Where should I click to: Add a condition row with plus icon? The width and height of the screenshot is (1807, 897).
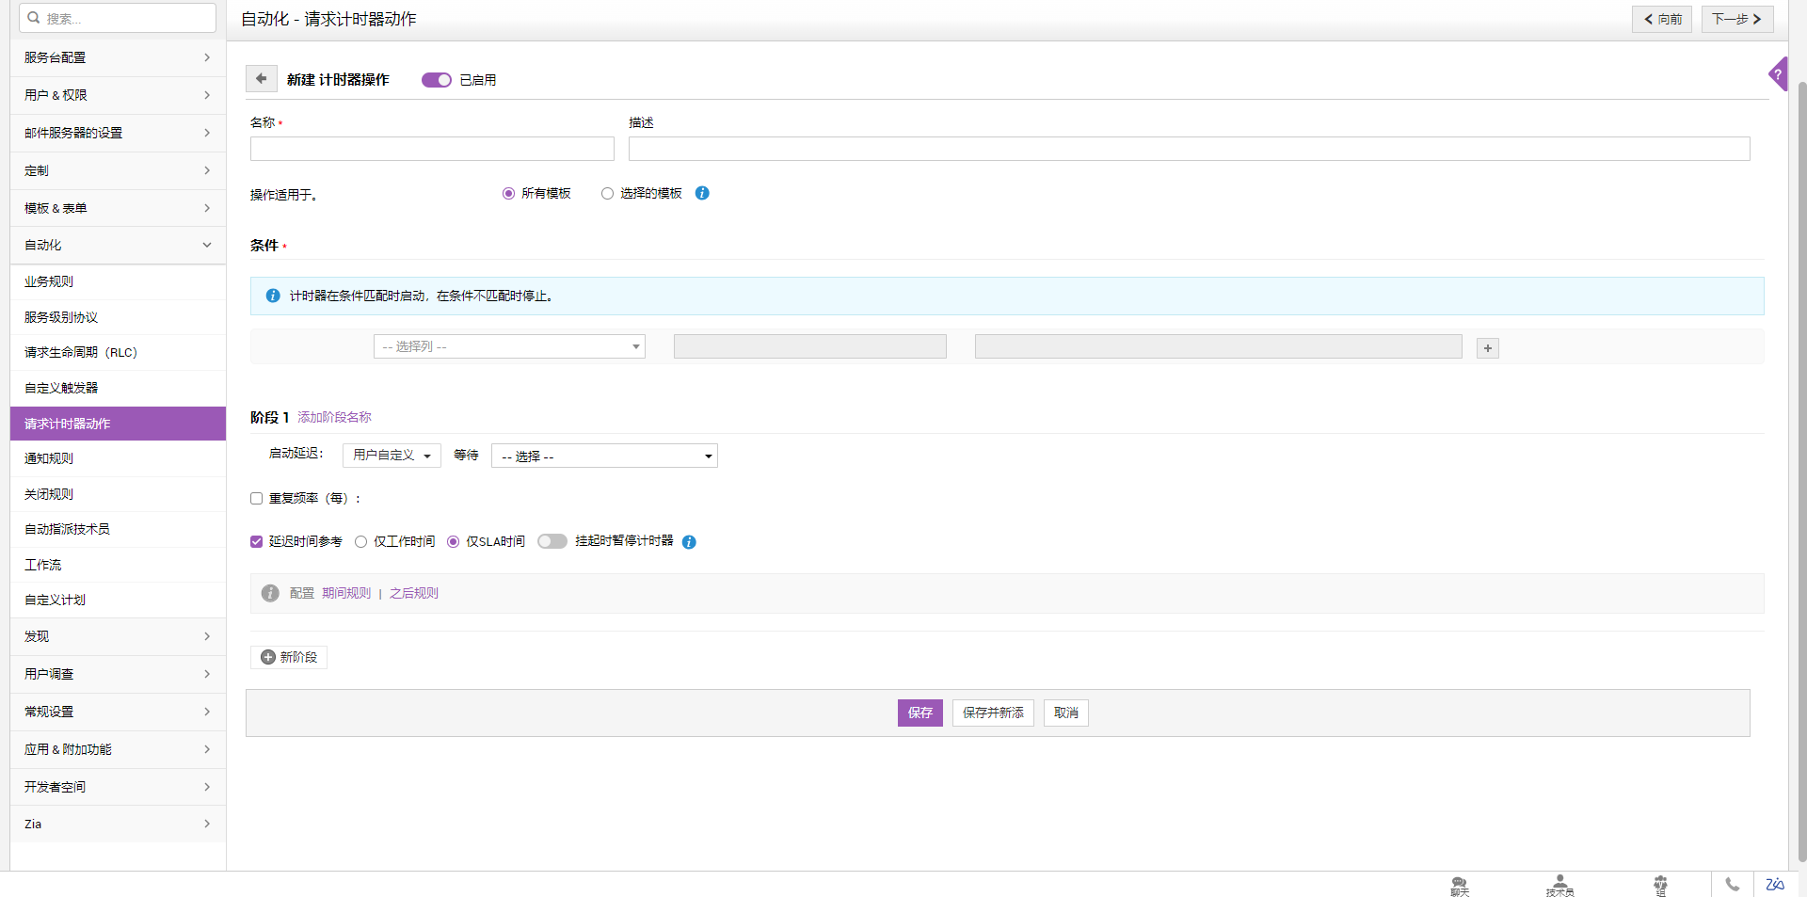1487,348
